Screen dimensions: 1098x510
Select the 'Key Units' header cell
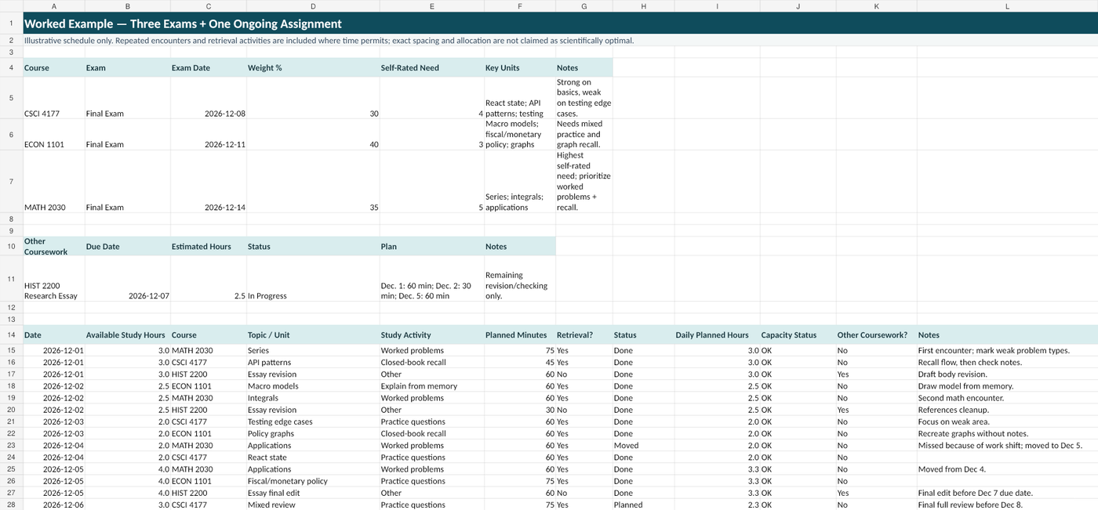[x=520, y=68]
